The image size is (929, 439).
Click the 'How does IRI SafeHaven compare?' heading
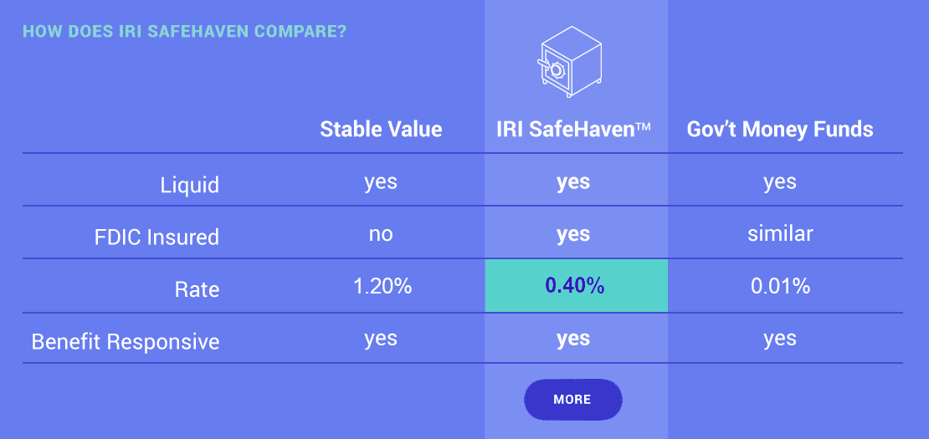click(185, 33)
